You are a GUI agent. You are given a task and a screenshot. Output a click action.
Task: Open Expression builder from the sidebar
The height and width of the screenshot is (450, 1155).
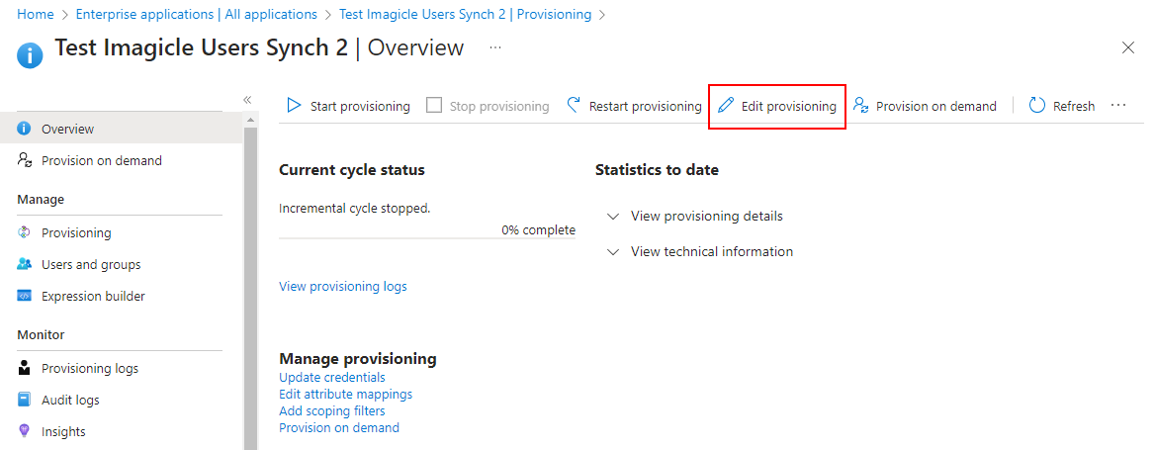93,296
